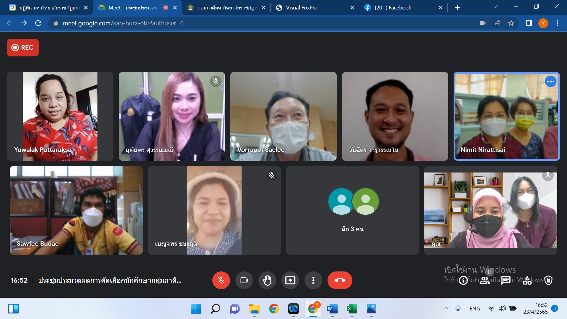Open options on Nimit Nirattisai tile

tap(550, 82)
